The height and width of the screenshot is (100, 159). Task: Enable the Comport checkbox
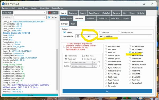100,32
